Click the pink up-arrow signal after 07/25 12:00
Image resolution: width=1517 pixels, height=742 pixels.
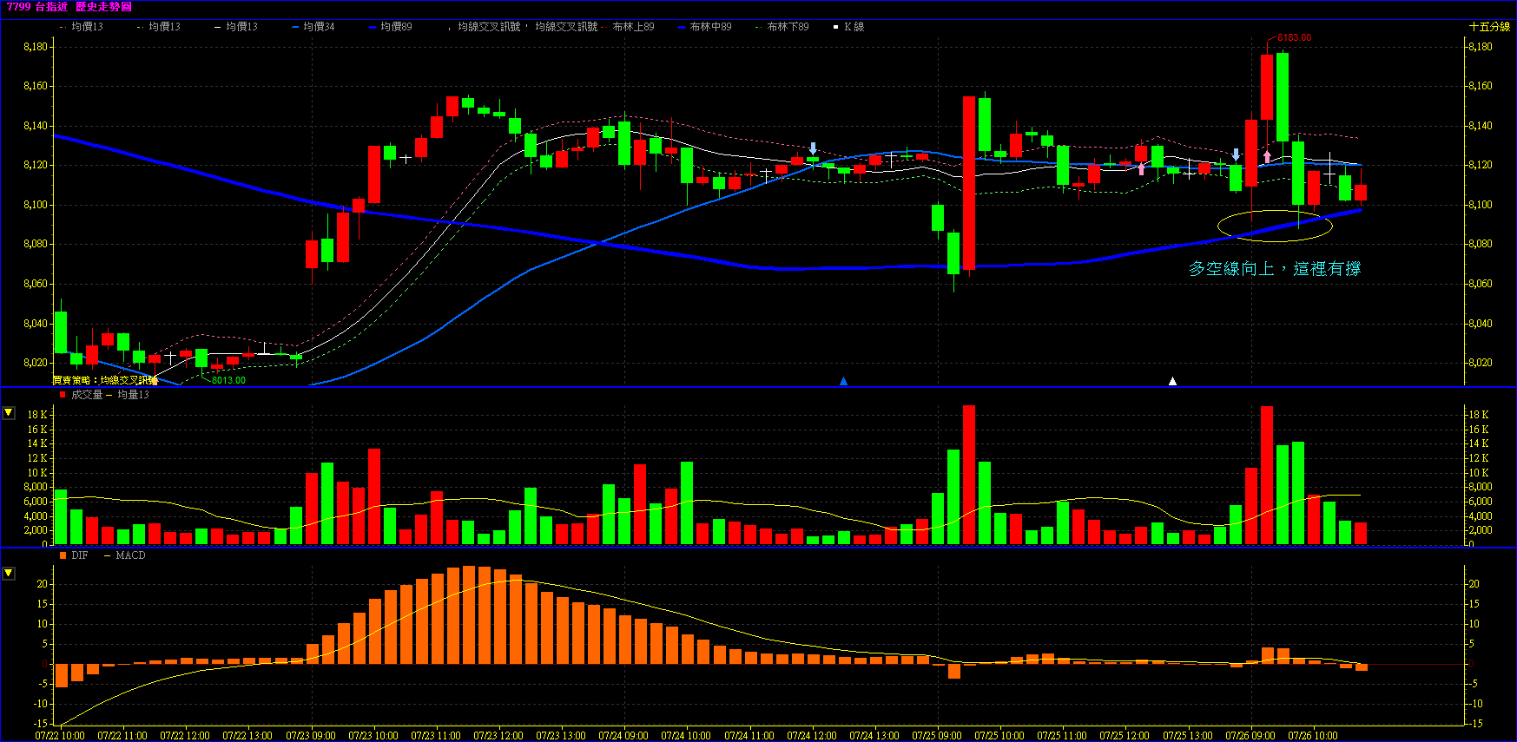(1141, 168)
